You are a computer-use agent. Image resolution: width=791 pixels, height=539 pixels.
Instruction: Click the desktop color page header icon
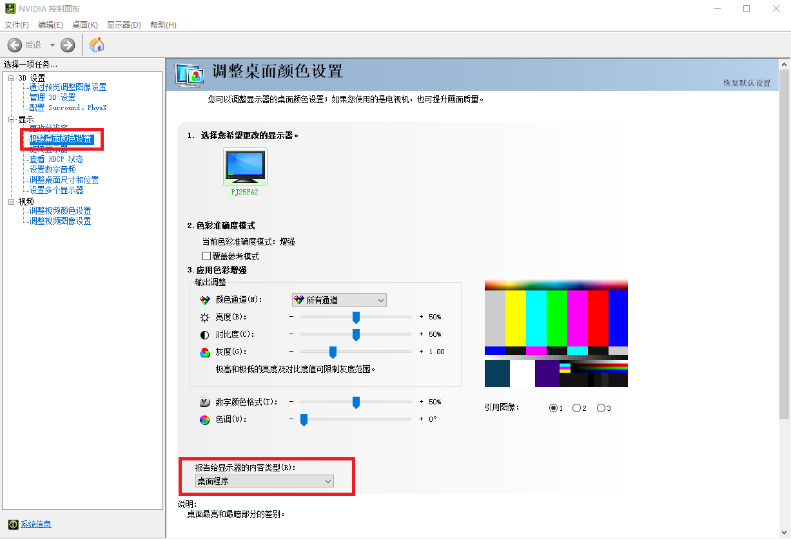190,75
